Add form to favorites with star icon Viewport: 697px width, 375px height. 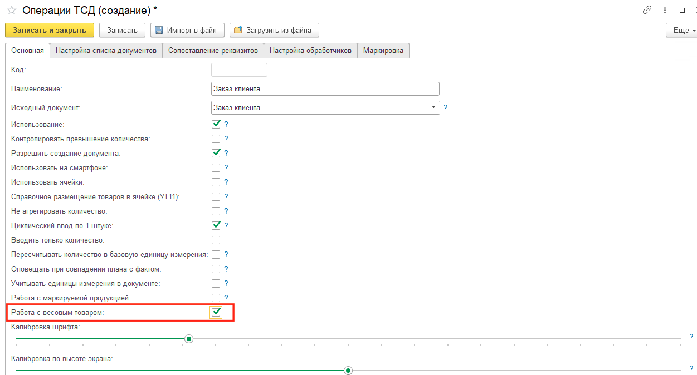[11, 11]
